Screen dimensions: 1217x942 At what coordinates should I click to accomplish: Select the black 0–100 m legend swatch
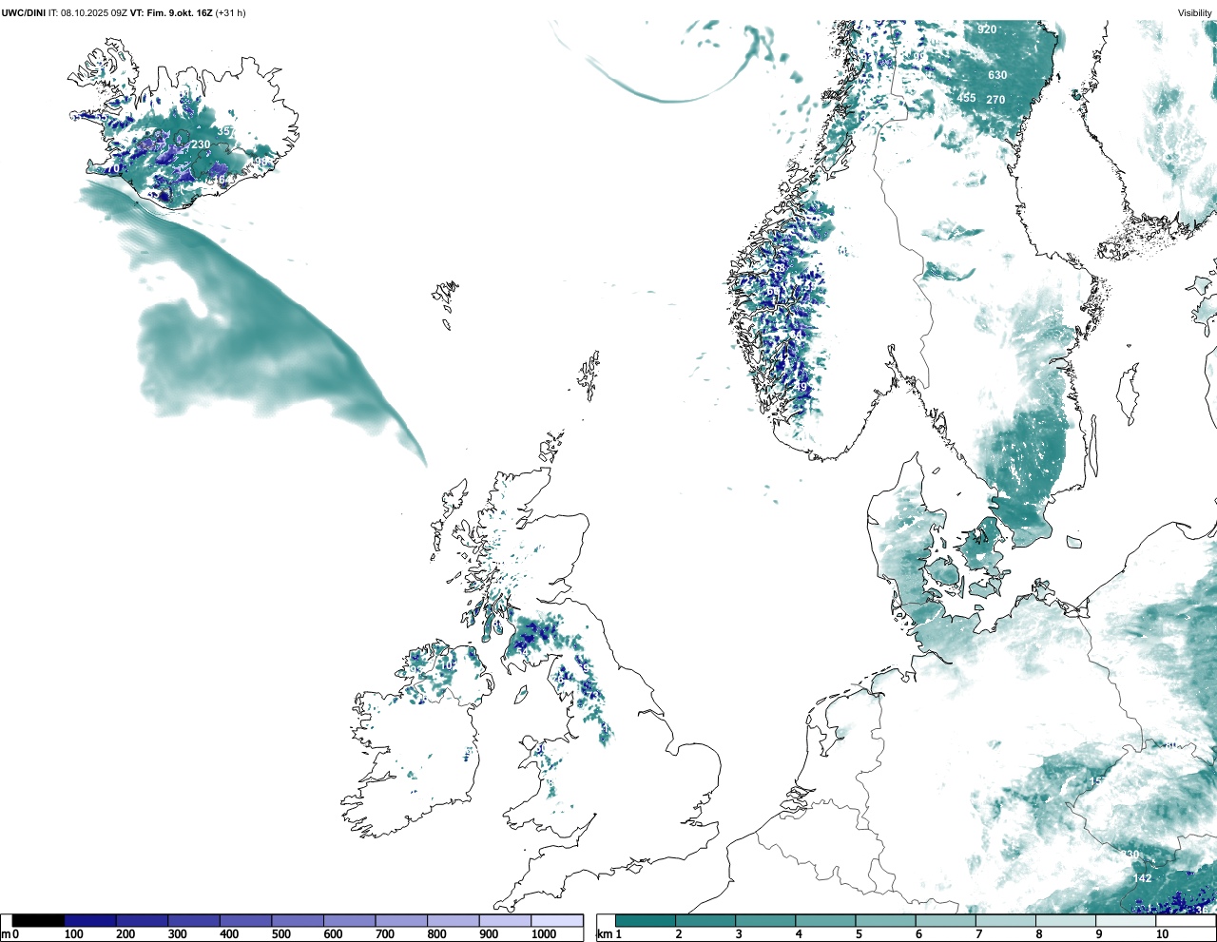(38, 920)
